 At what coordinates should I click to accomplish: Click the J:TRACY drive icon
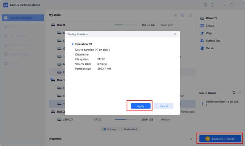click(59, 120)
